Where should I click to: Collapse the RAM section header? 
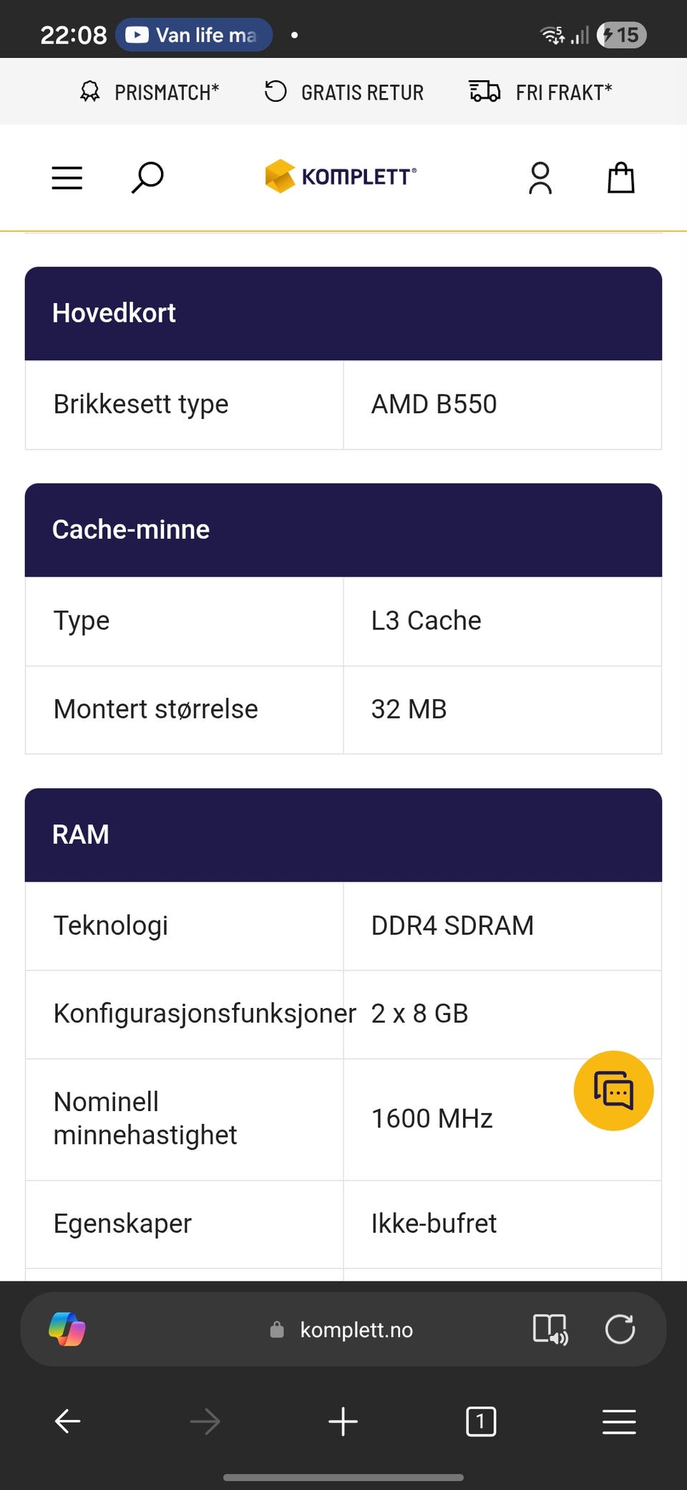[x=343, y=835]
